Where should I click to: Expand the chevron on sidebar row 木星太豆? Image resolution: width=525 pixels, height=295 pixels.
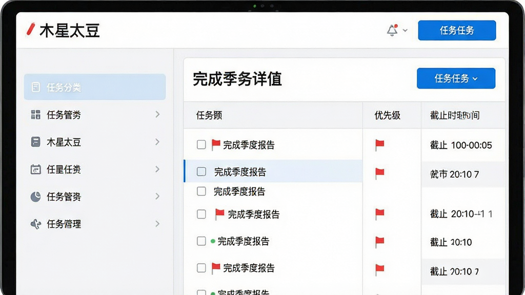157,142
